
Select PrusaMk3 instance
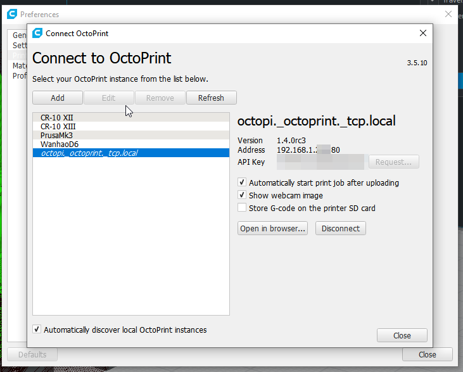[x=131, y=136]
